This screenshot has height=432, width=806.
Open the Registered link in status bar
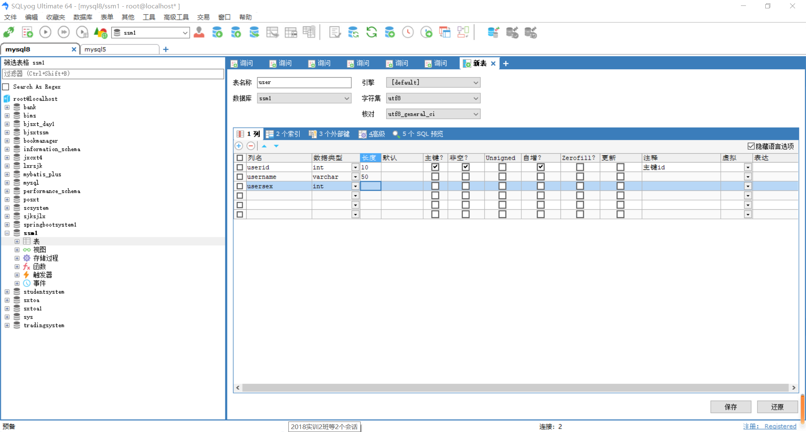click(780, 426)
